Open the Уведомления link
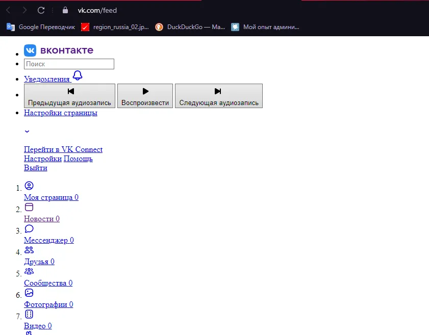 click(47, 79)
